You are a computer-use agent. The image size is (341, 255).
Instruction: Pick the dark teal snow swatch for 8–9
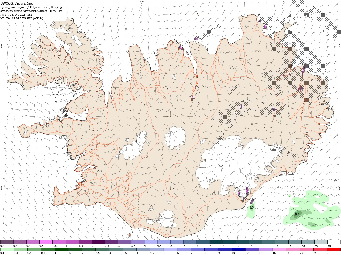tap(216, 242)
